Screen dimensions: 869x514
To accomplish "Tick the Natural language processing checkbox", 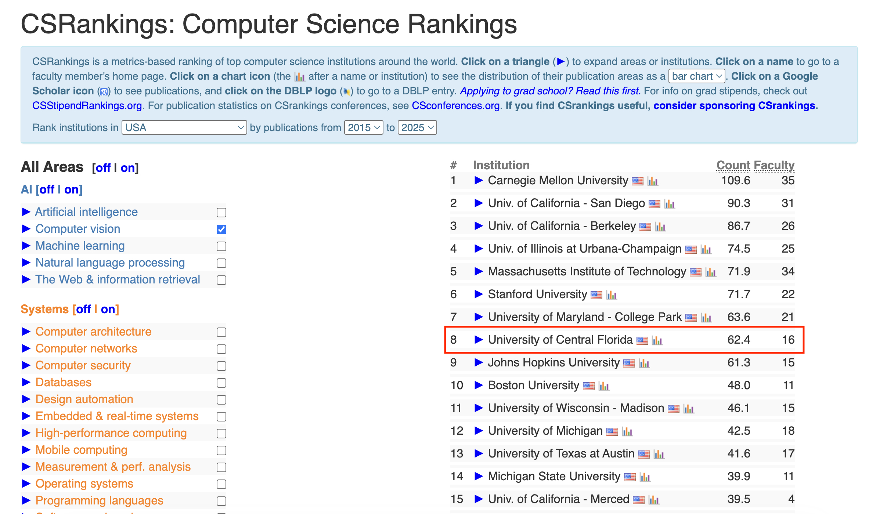I will pyautogui.click(x=221, y=263).
